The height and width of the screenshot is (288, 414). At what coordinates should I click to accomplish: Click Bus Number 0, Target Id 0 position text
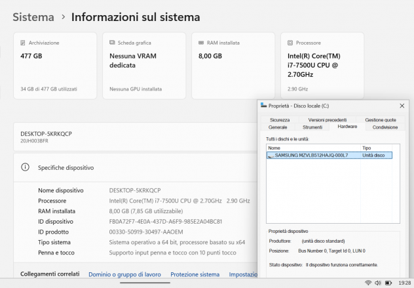click(x=331, y=251)
